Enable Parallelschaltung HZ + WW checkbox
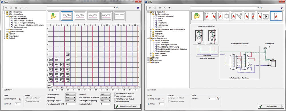The height and width of the screenshot is (111, 286). [115, 94]
